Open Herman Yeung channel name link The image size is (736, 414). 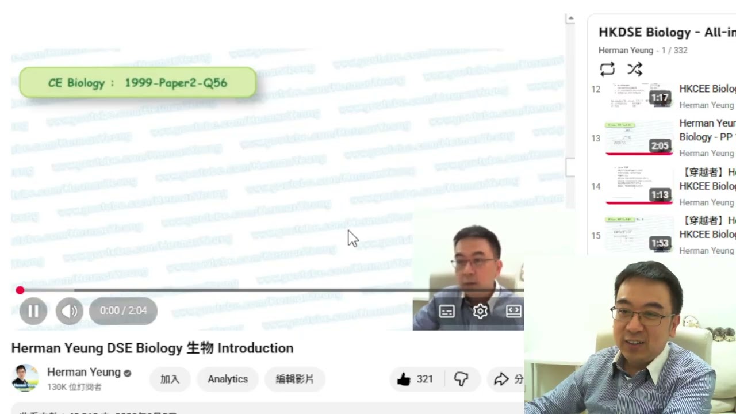[x=84, y=372]
